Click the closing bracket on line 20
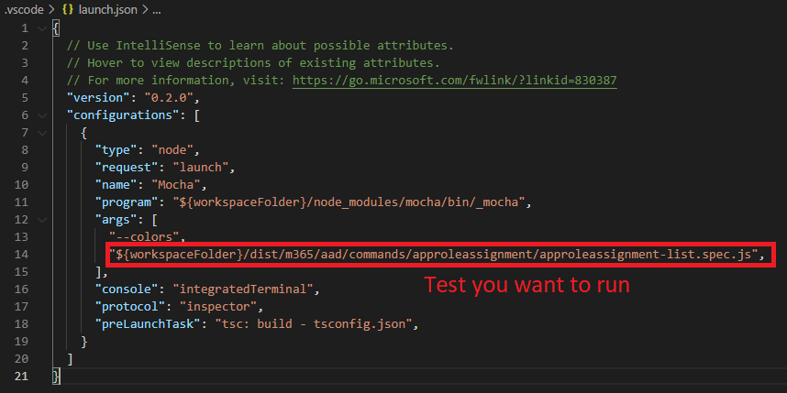787x393 pixels. 71,358
